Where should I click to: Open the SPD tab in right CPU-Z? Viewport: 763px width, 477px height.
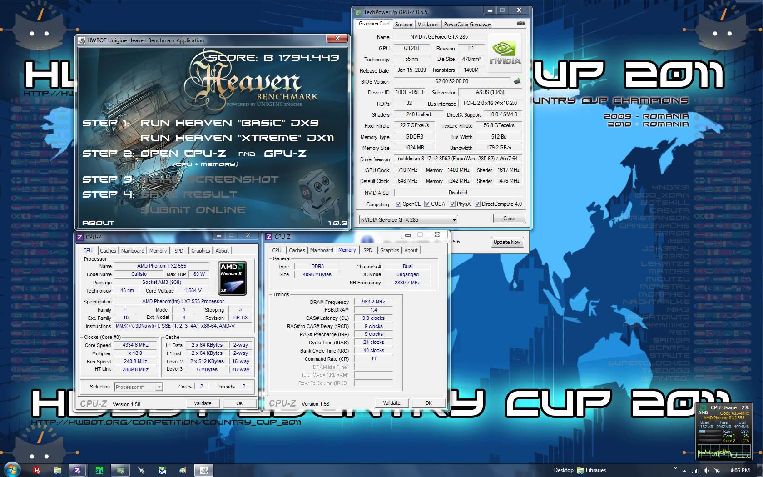[368, 250]
